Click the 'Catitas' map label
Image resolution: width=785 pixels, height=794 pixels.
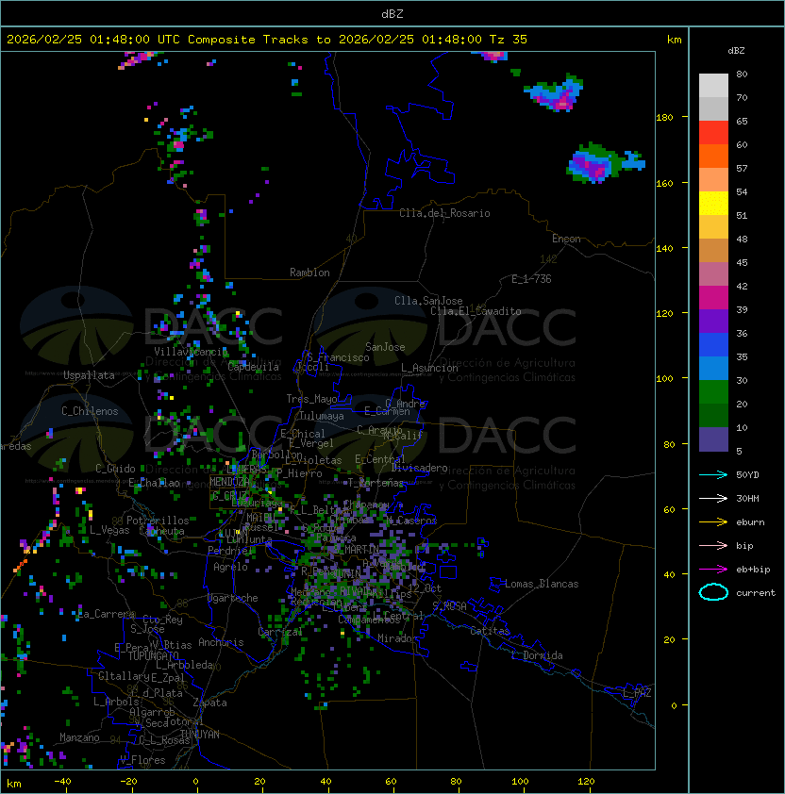coord(490,631)
